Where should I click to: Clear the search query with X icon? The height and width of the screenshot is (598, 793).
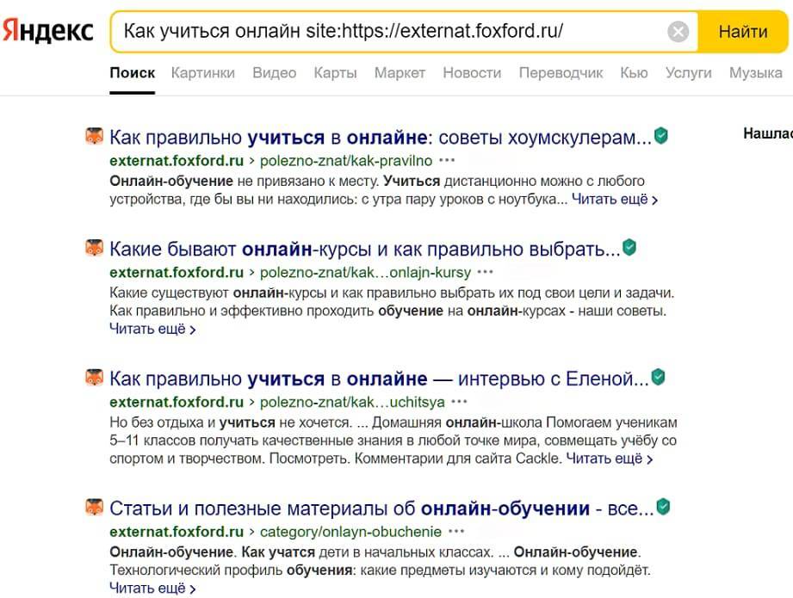coord(678,32)
